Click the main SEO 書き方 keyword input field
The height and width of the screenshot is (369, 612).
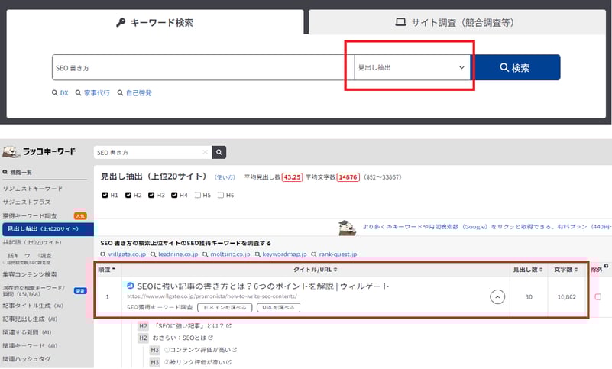click(x=203, y=67)
